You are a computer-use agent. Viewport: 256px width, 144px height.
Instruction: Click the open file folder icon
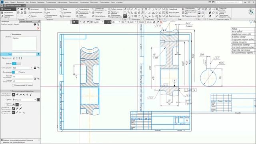(22, 9)
